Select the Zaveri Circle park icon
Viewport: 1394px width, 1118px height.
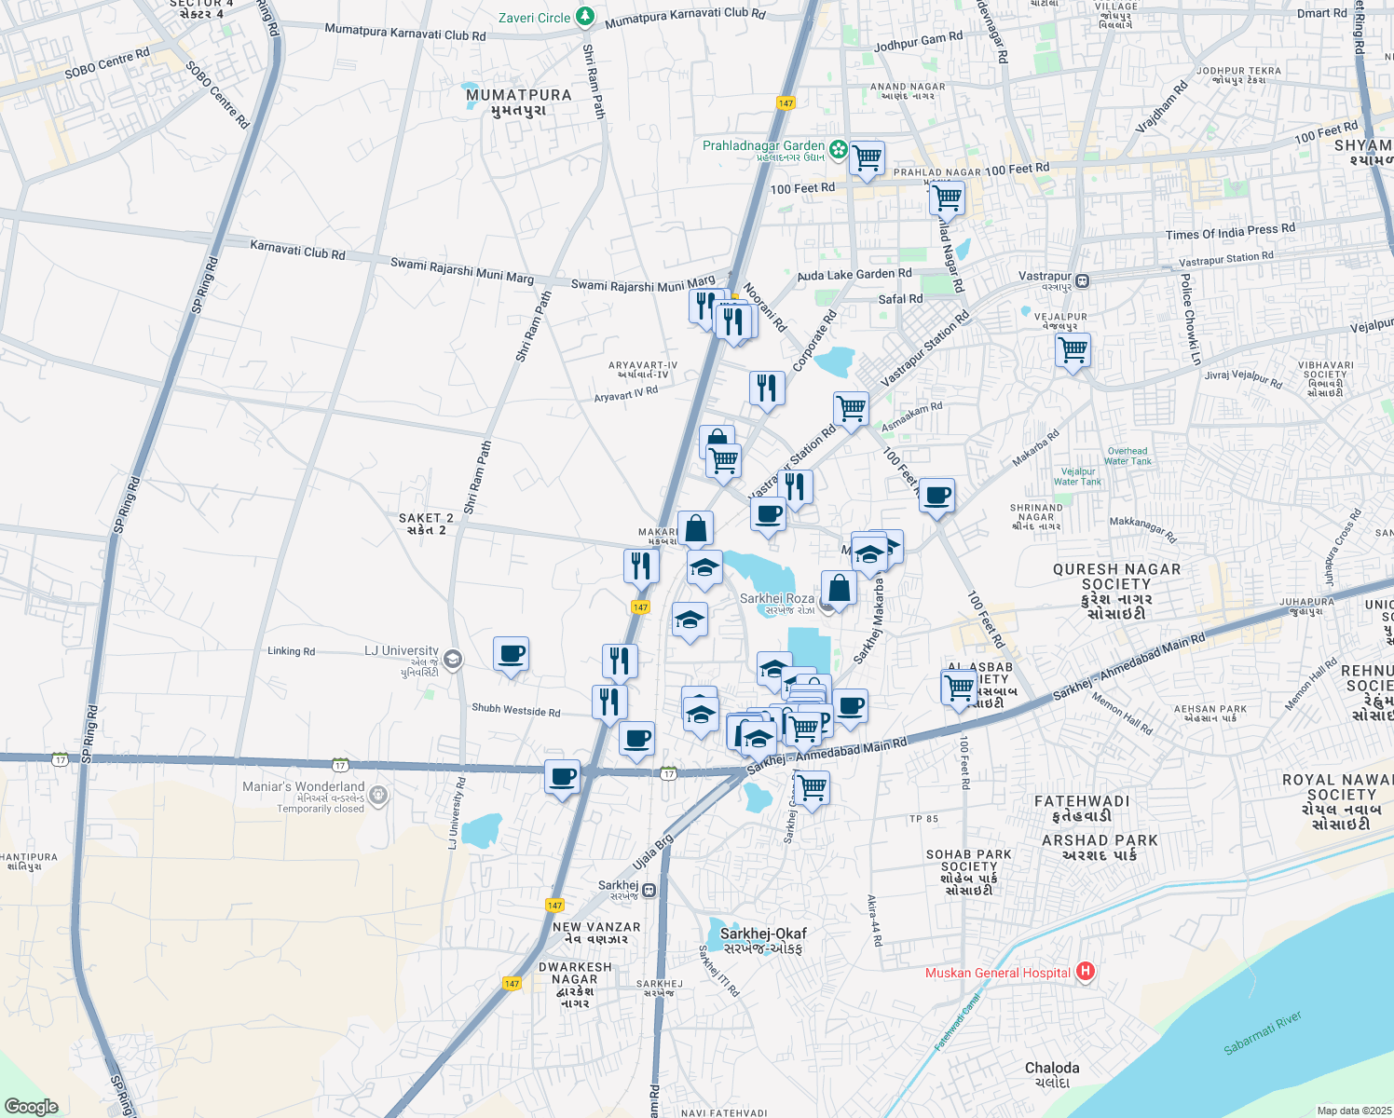[x=584, y=17]
